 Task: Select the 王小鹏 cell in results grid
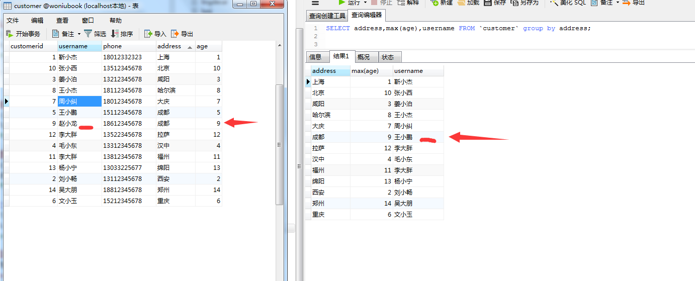(x=418, y=137)
